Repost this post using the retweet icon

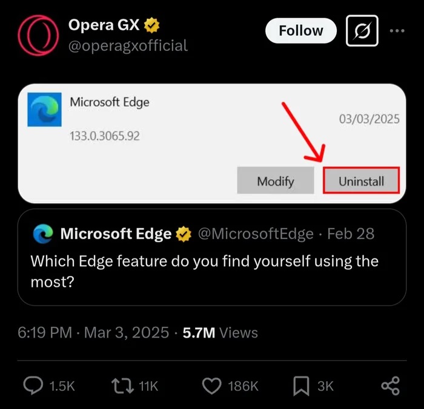(122, 385)
